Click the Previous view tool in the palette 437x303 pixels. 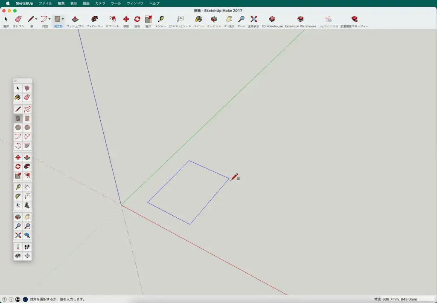(27, 235)
